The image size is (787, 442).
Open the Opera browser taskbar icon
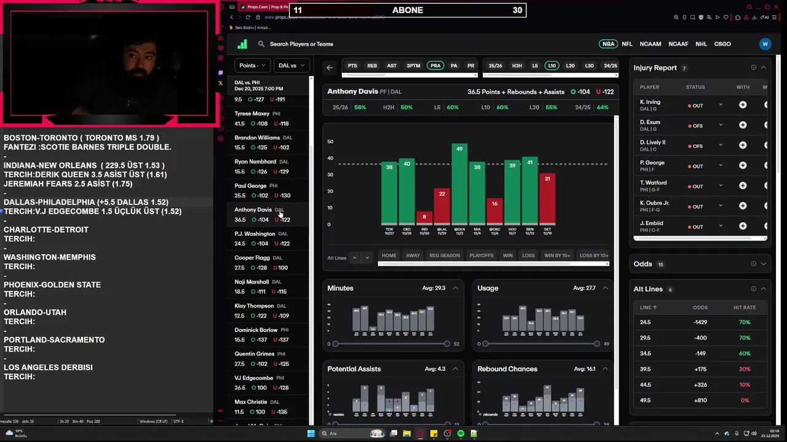[x=421, y=433]
